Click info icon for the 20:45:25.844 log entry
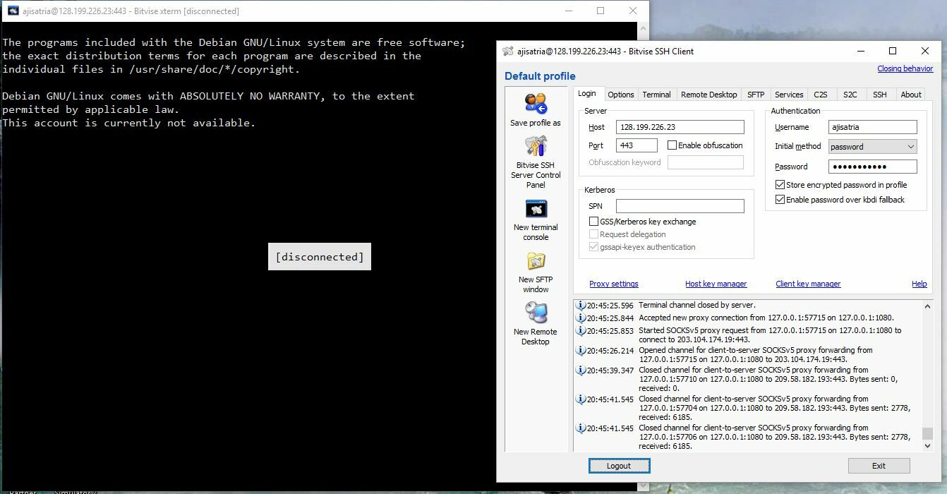Screen dimensions: 947x494 [x=581, y=318]
